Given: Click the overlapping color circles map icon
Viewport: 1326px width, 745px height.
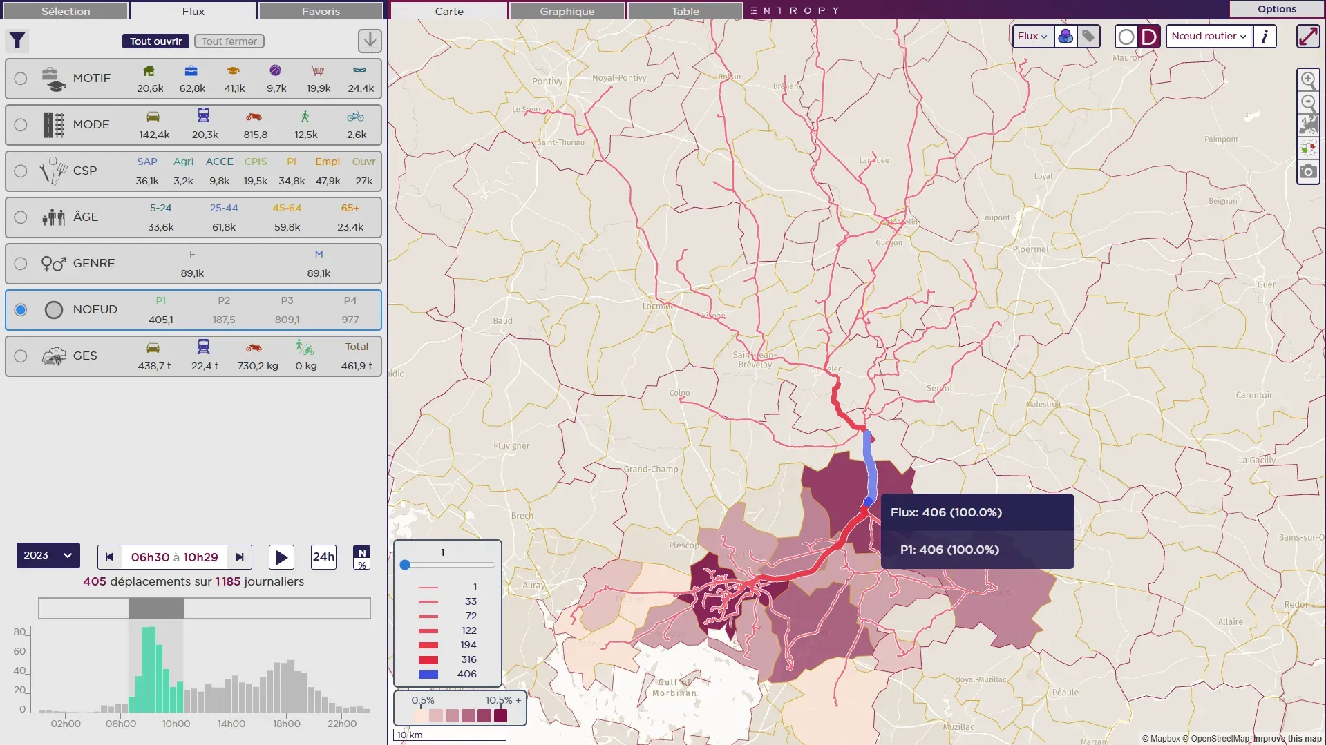Looking at the screenshot, I should pyautogui.click(x=1065, y=36).
